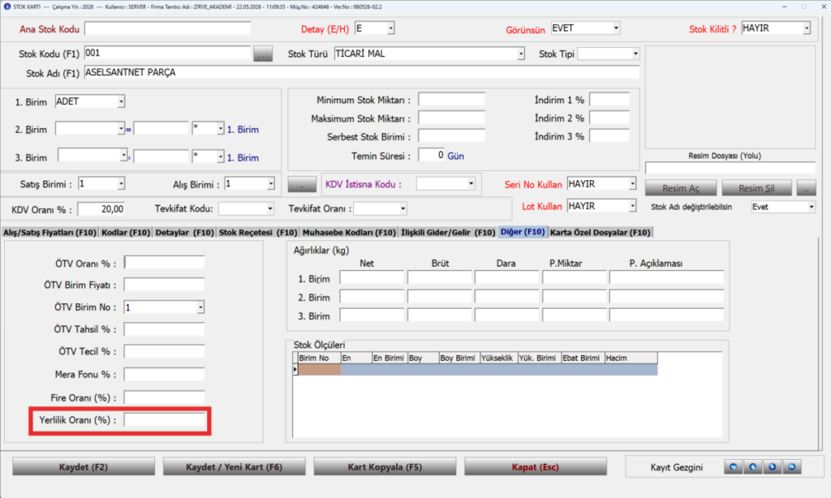Click the Hacim column header

click(x=631, y=358)
